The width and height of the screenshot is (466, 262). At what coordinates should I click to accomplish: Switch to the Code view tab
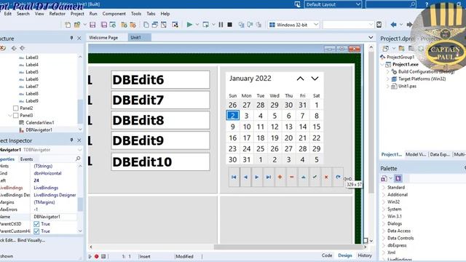point(327,255)
